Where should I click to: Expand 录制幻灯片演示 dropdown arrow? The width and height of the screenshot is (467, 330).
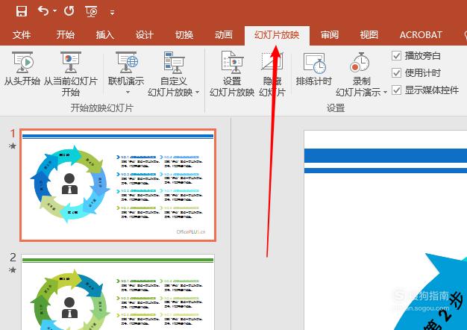tap(385, 93)
